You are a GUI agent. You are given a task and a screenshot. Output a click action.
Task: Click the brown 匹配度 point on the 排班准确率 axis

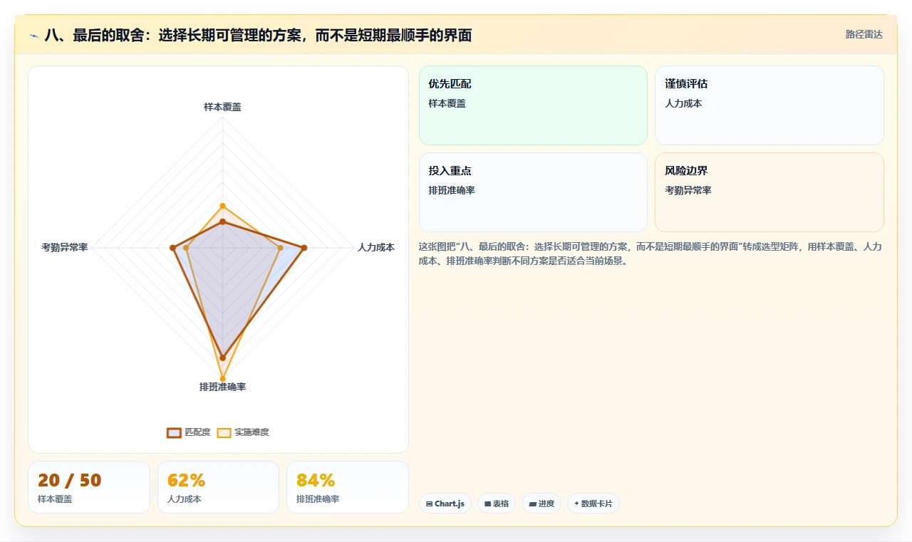click(222, 358)
